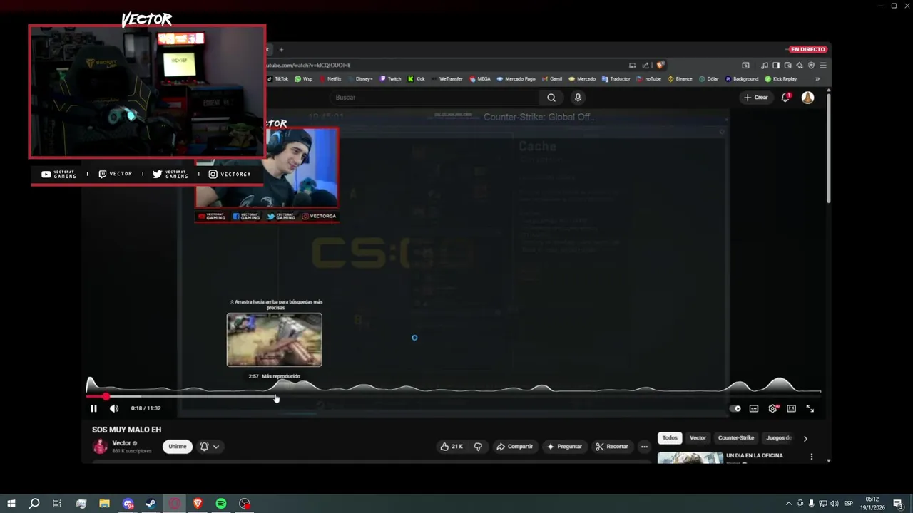Enter fullscreen mode in player
This screenshot has width=913, height=513.
(x=810, y=408)
